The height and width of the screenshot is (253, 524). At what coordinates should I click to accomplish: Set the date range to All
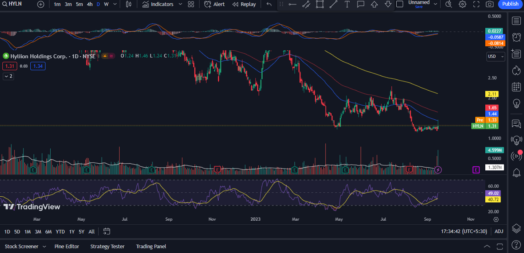[x=91, y=231]
